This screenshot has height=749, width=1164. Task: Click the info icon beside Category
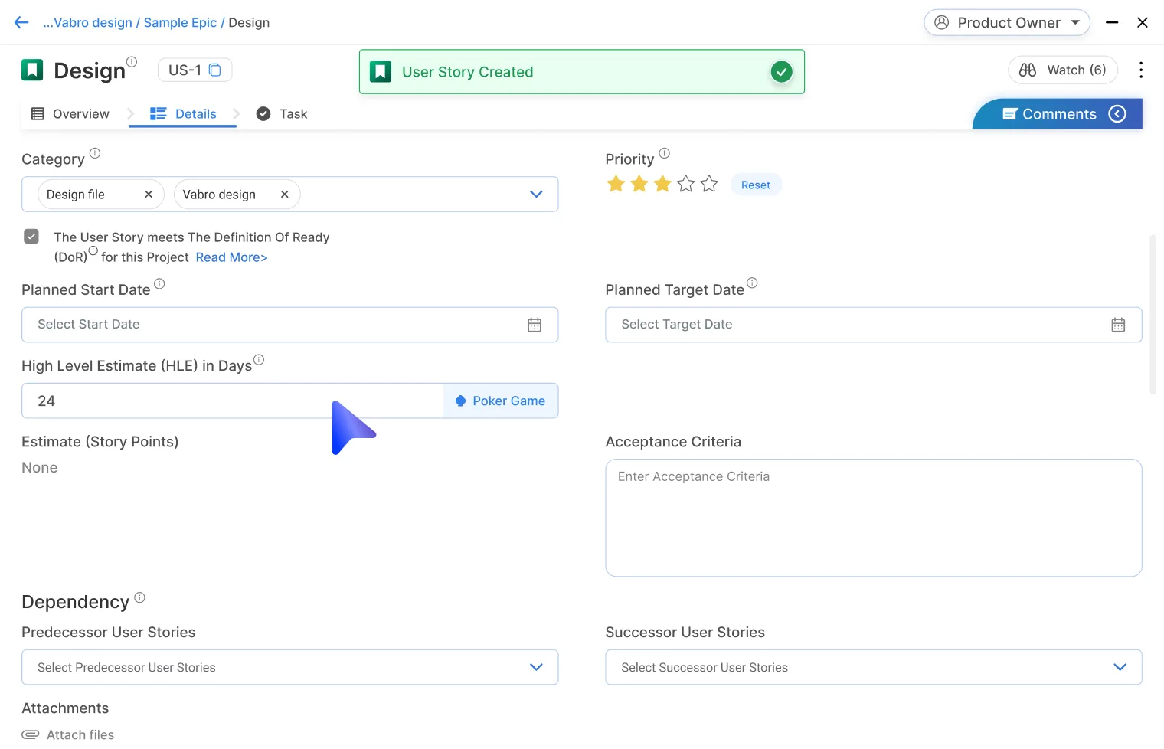[x=95, y=153]
